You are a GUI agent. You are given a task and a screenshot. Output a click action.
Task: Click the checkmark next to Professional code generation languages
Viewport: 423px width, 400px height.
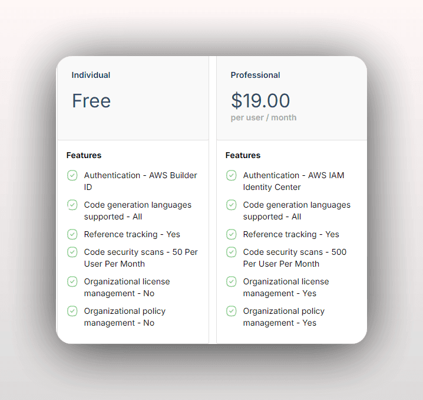(232, 205)
